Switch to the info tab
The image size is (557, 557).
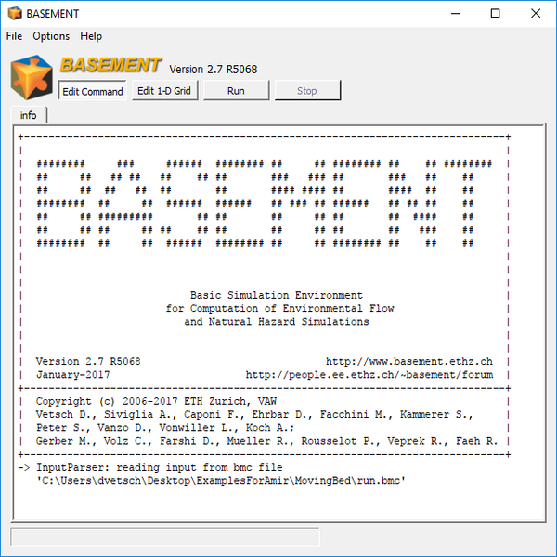coord(29,115)
